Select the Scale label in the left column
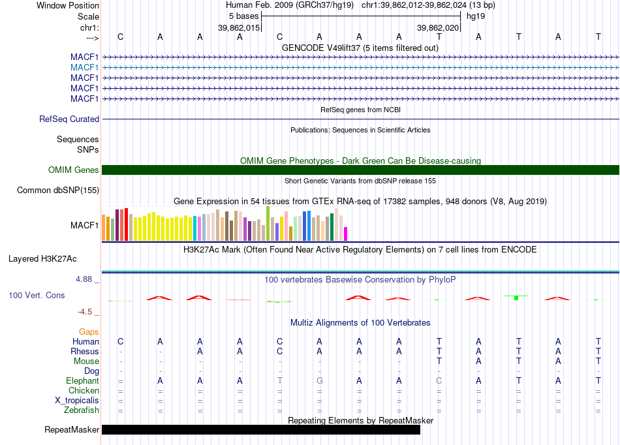The image size is (620, 445). (88, 16)
